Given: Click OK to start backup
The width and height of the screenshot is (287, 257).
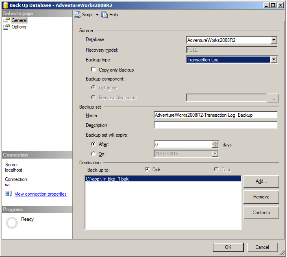Looking at the screenshot, I should click(228, 247).
